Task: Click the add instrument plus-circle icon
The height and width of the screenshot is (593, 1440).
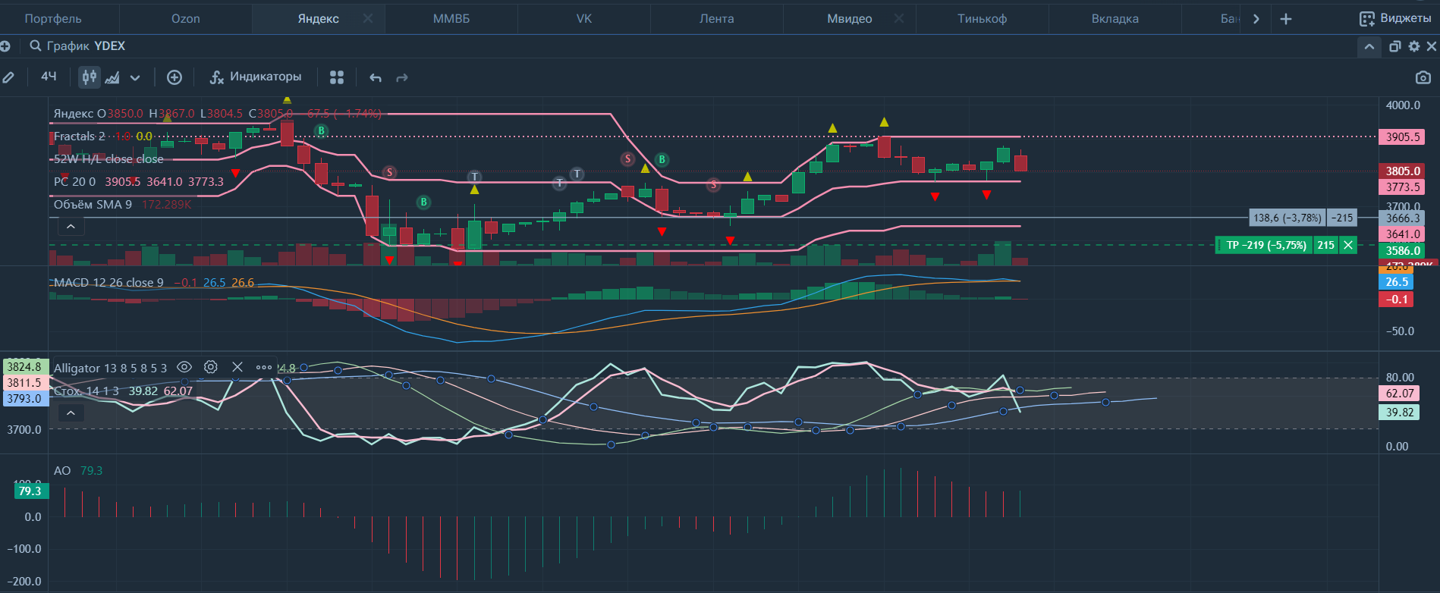Action: pos(174,77)
